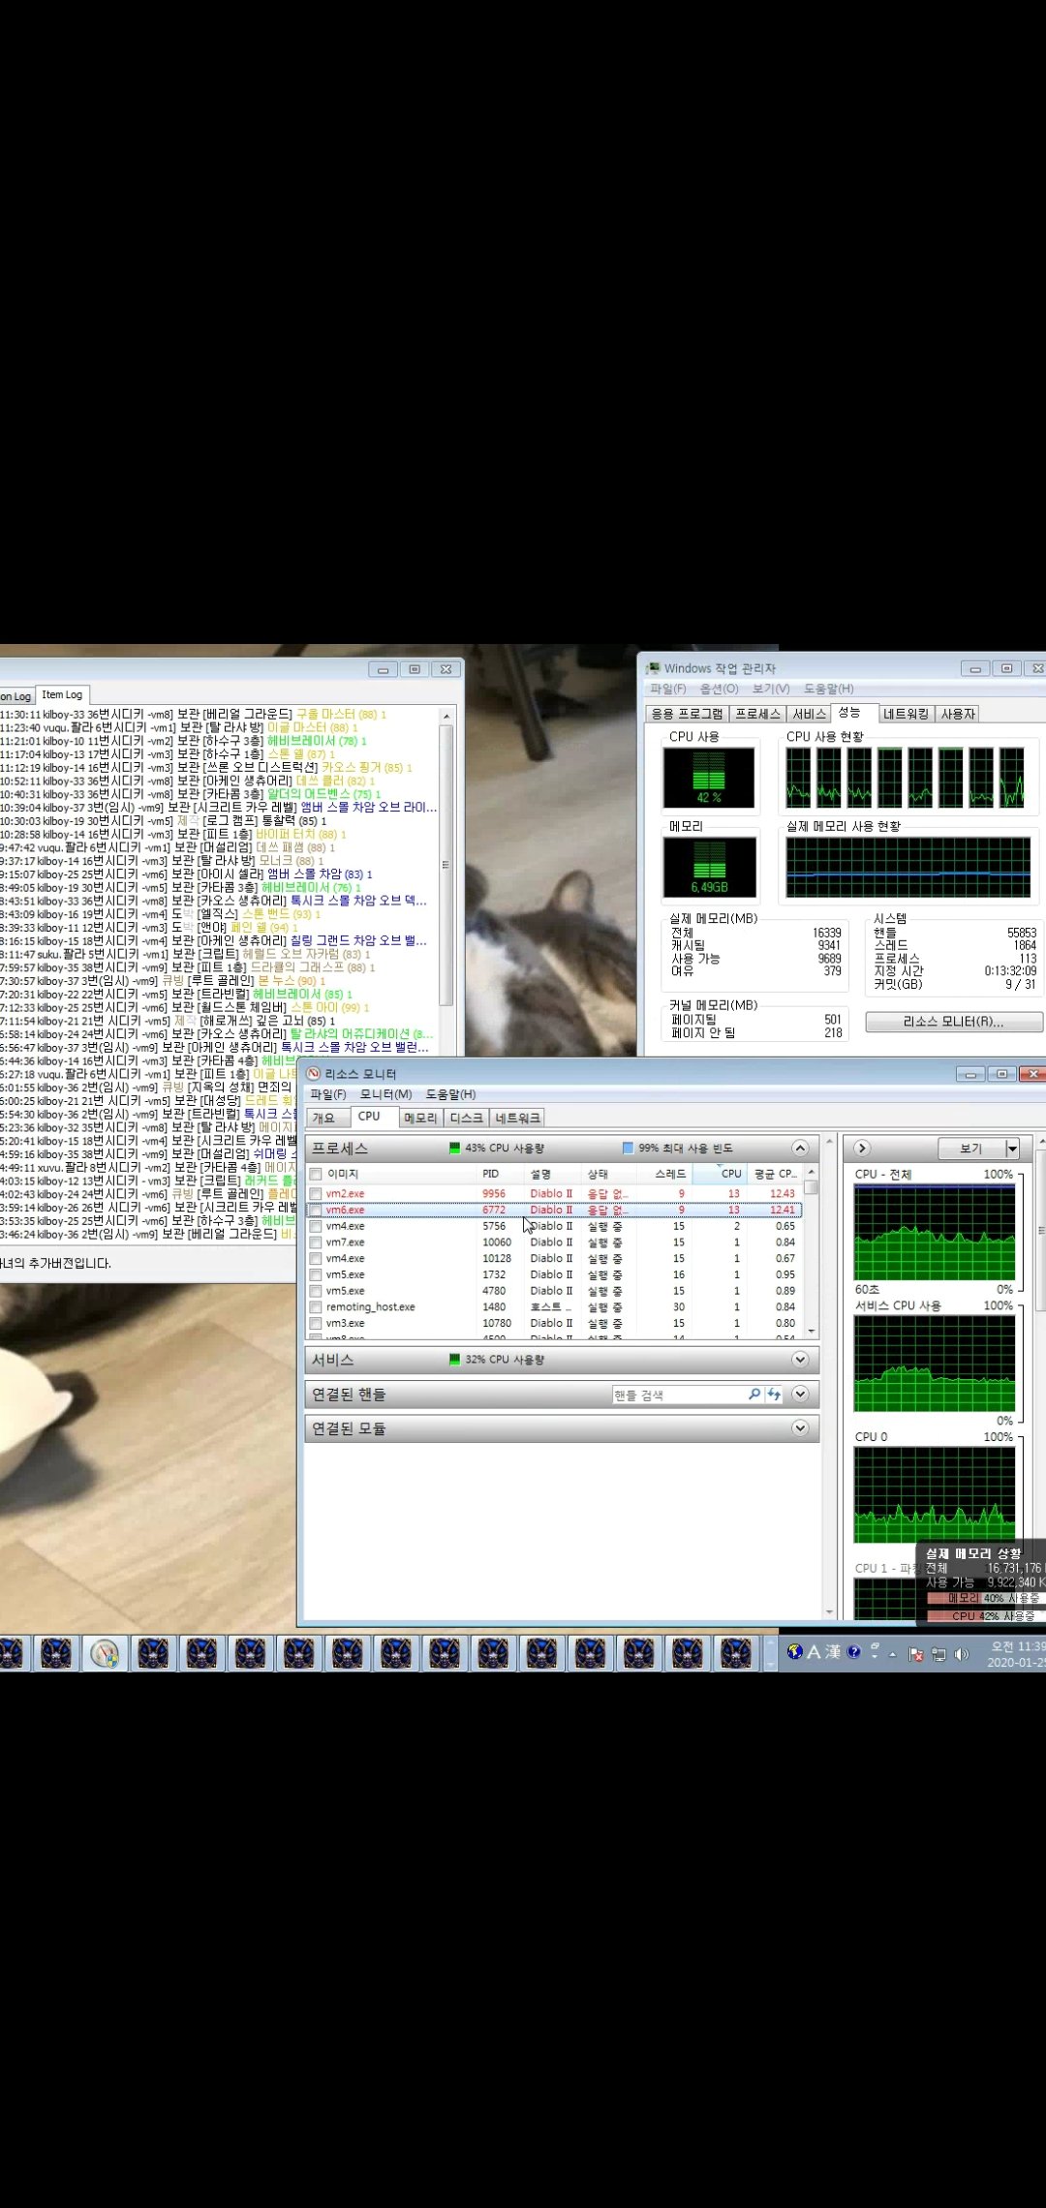The width and height of the screenshot is (1046, 2208).
Task: Click the Resource Monitor title bar icon
Action: 313,1073
